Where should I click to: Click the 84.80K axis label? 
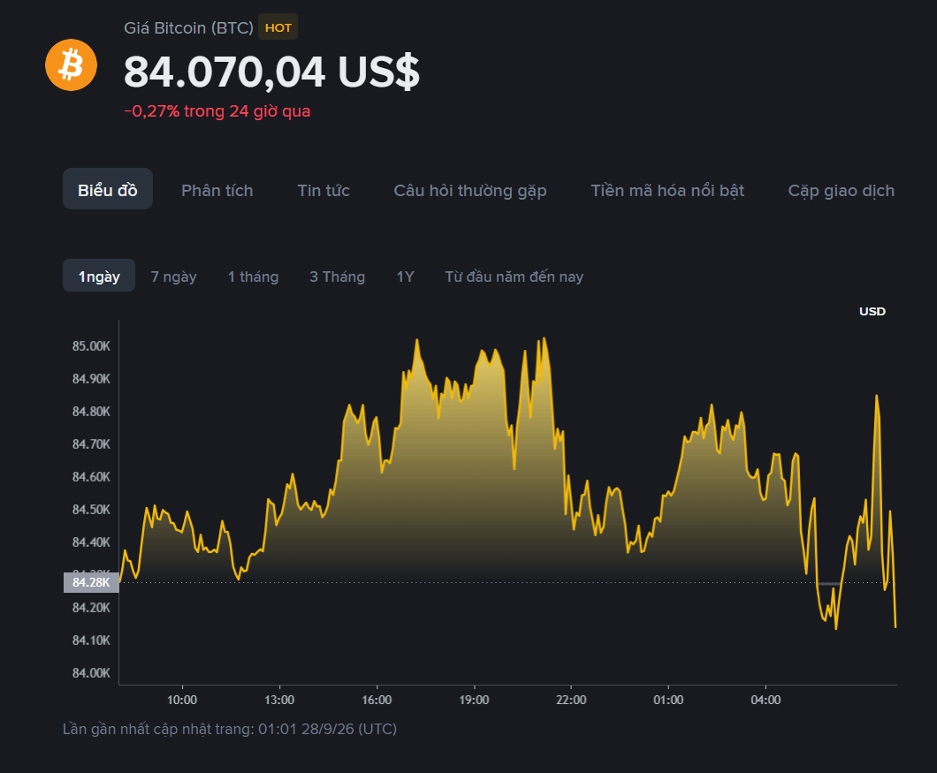click(91, 412)
